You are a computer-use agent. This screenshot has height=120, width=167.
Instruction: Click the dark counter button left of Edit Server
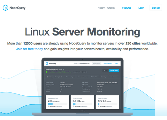tap(105, 71)
